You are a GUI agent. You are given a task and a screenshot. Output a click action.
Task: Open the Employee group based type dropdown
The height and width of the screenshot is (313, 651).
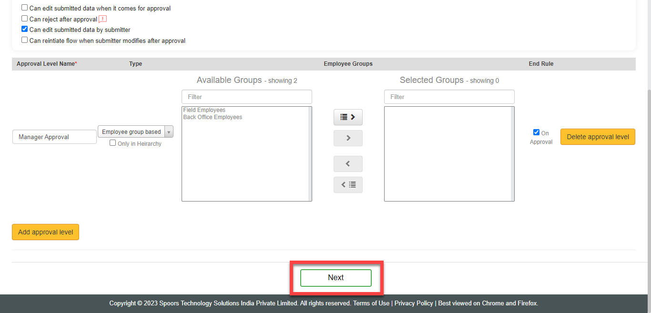135,132
